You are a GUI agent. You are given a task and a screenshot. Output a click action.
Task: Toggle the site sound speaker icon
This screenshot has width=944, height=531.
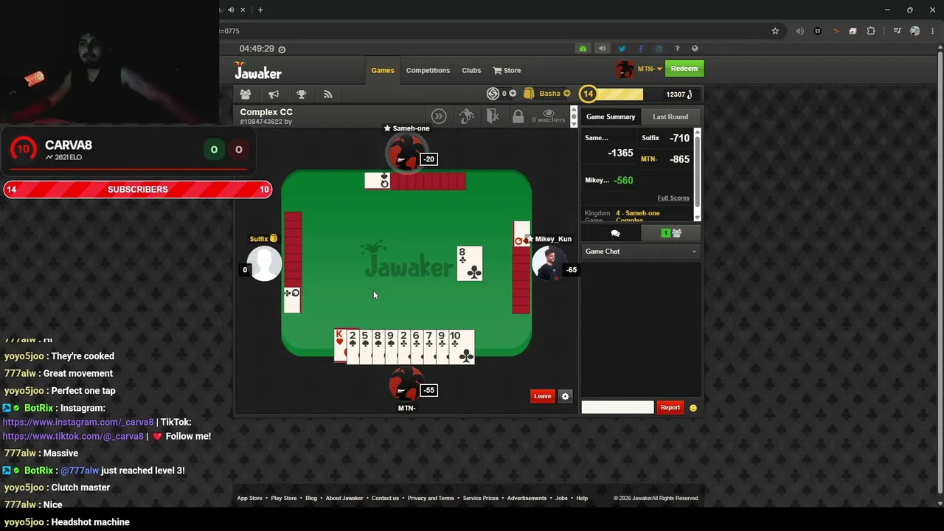(x=602, y=49)
